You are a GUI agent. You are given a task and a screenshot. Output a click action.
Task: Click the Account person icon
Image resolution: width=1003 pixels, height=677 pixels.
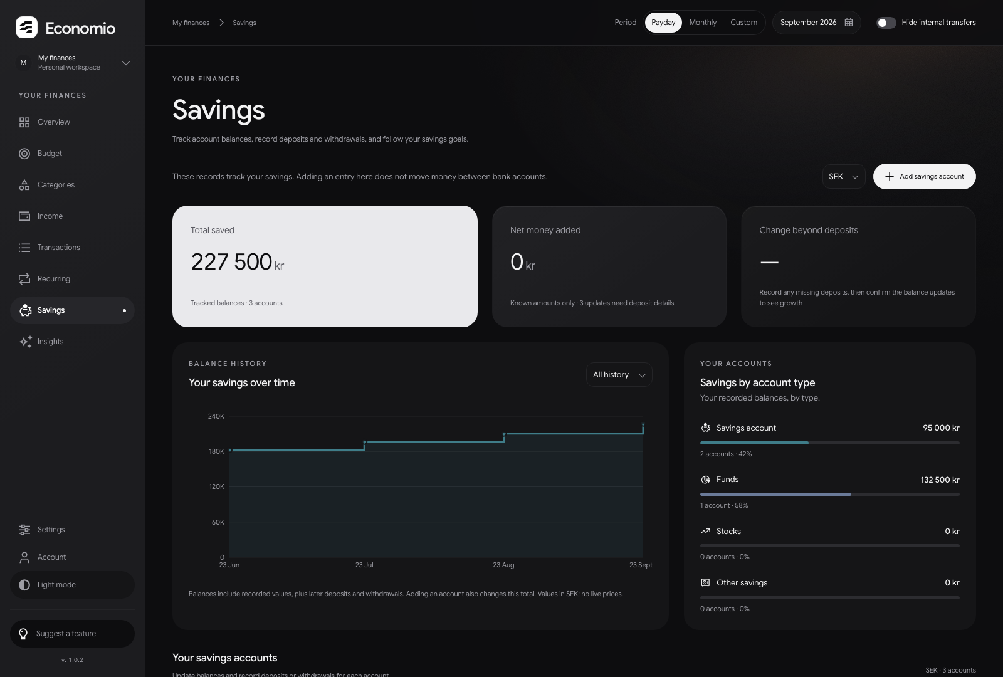point(24,557)
